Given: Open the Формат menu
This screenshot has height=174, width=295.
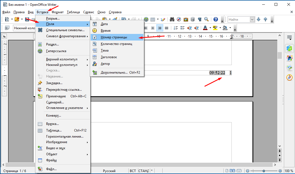Looking at the screenshot, I should tap(57, 12).
